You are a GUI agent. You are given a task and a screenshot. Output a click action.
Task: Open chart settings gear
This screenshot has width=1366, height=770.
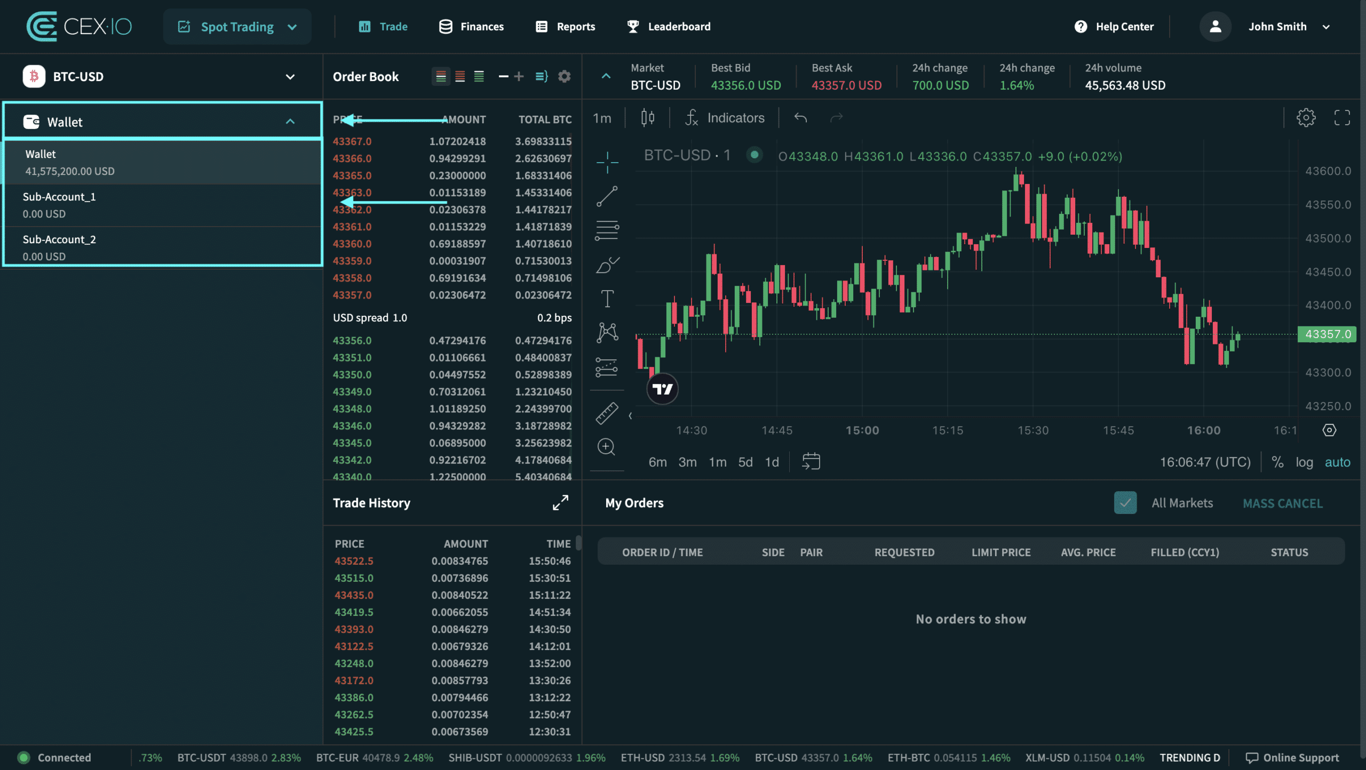pos(1306,117)
